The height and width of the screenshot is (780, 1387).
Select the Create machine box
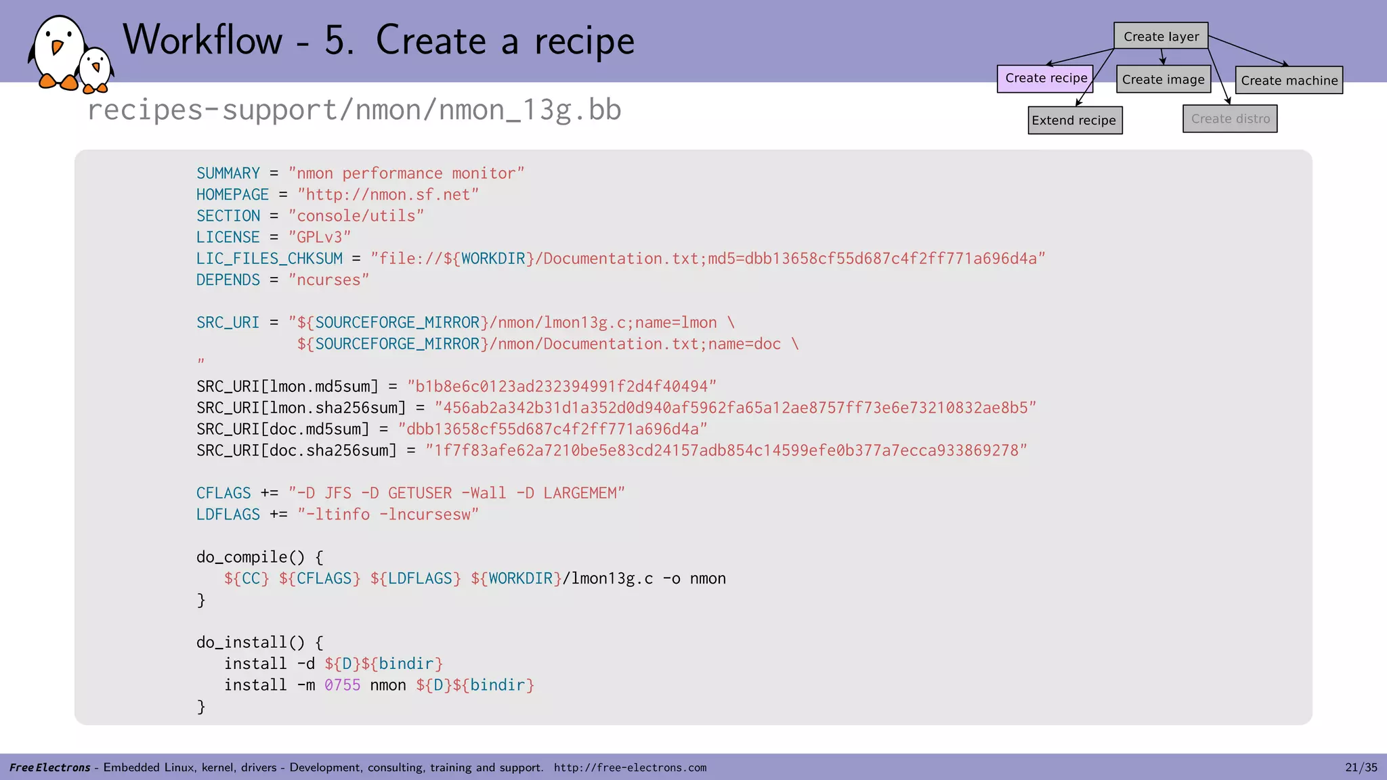coord(1289,80)
